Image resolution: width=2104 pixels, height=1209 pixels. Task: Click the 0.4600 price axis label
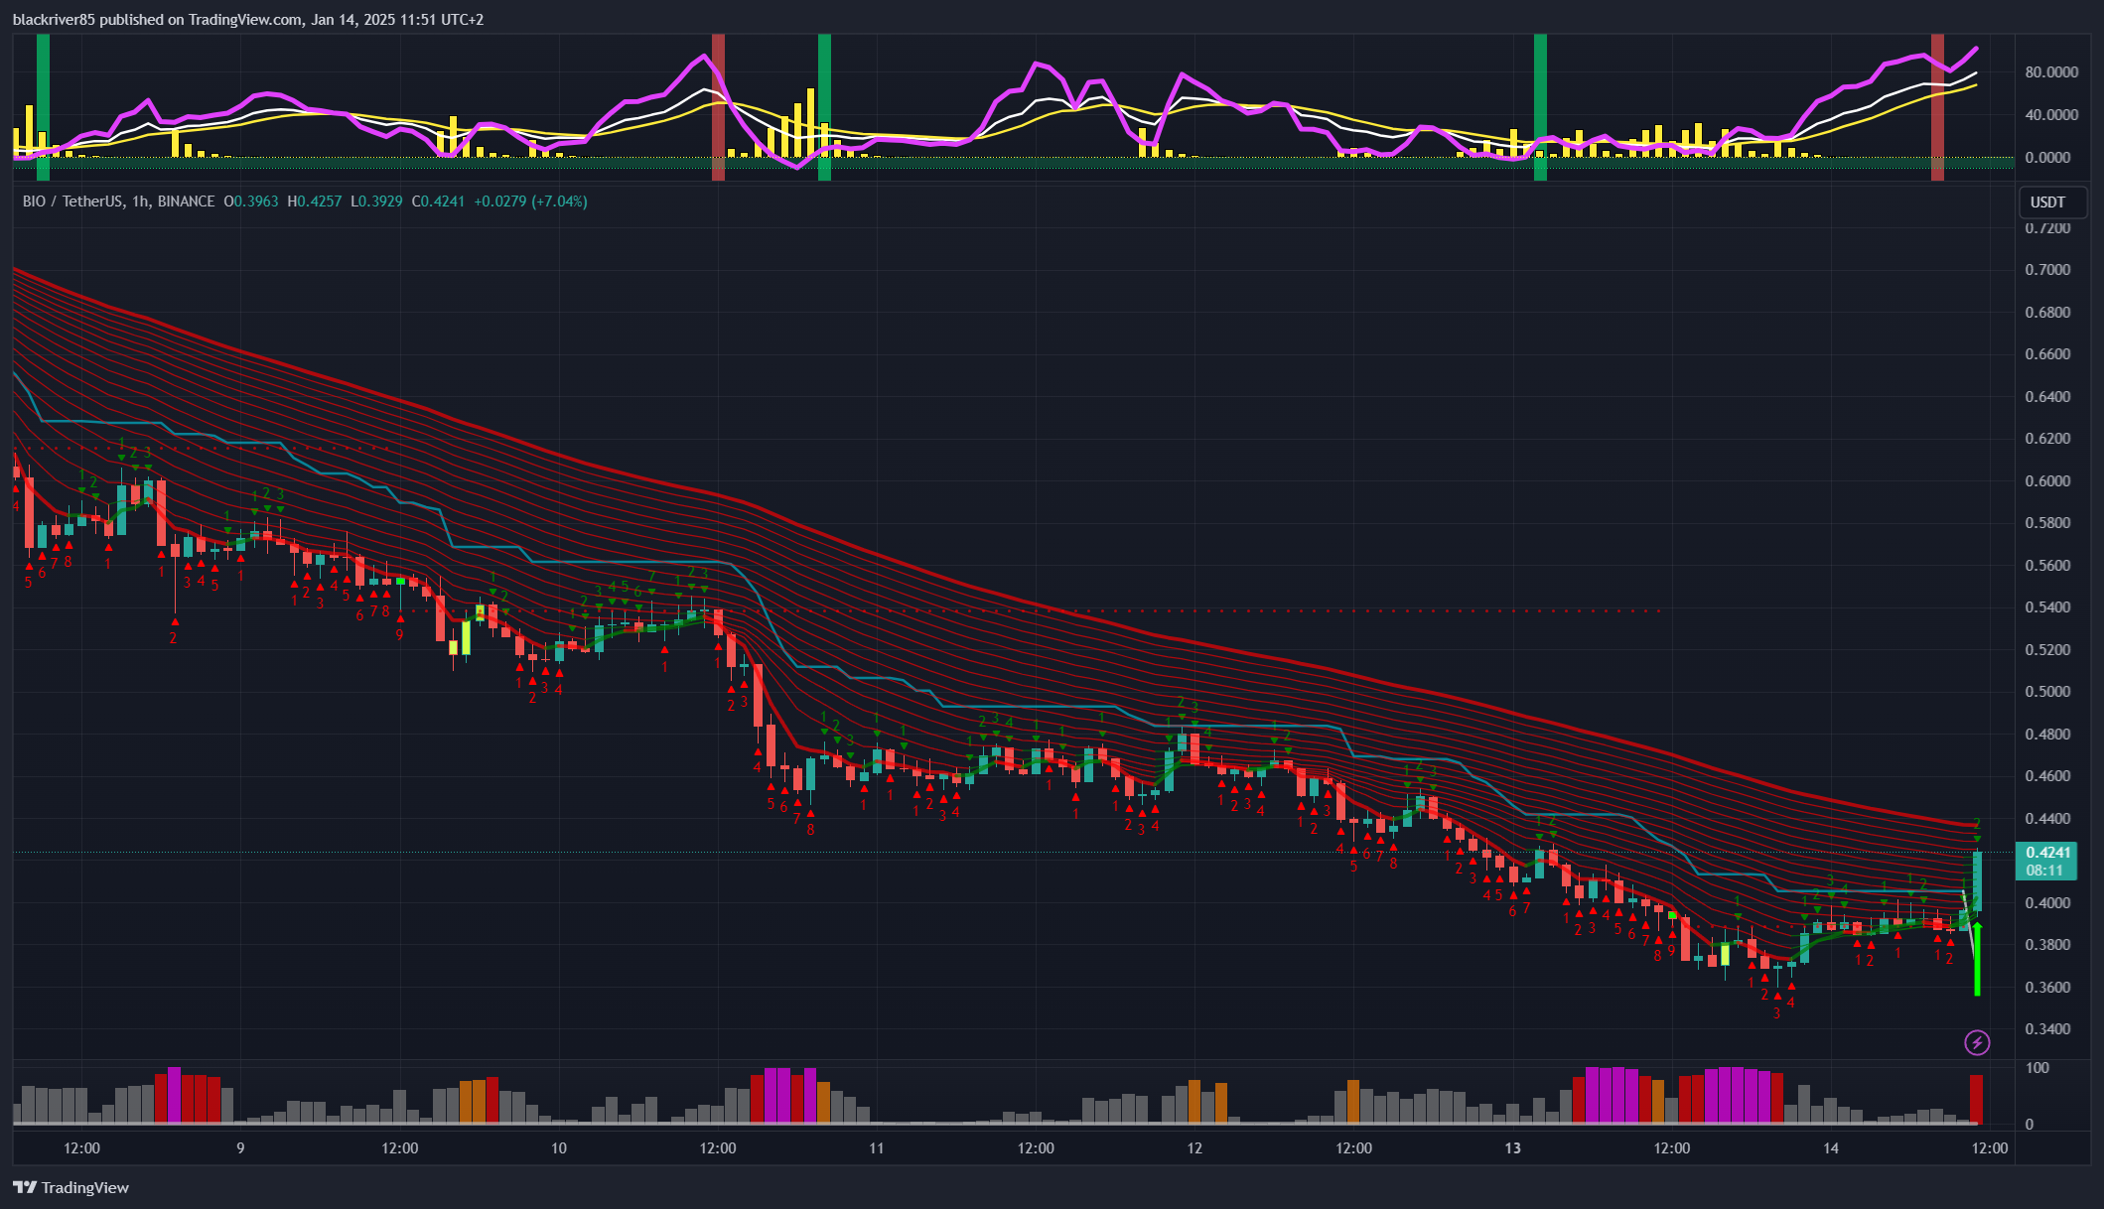coord(2047,776)
